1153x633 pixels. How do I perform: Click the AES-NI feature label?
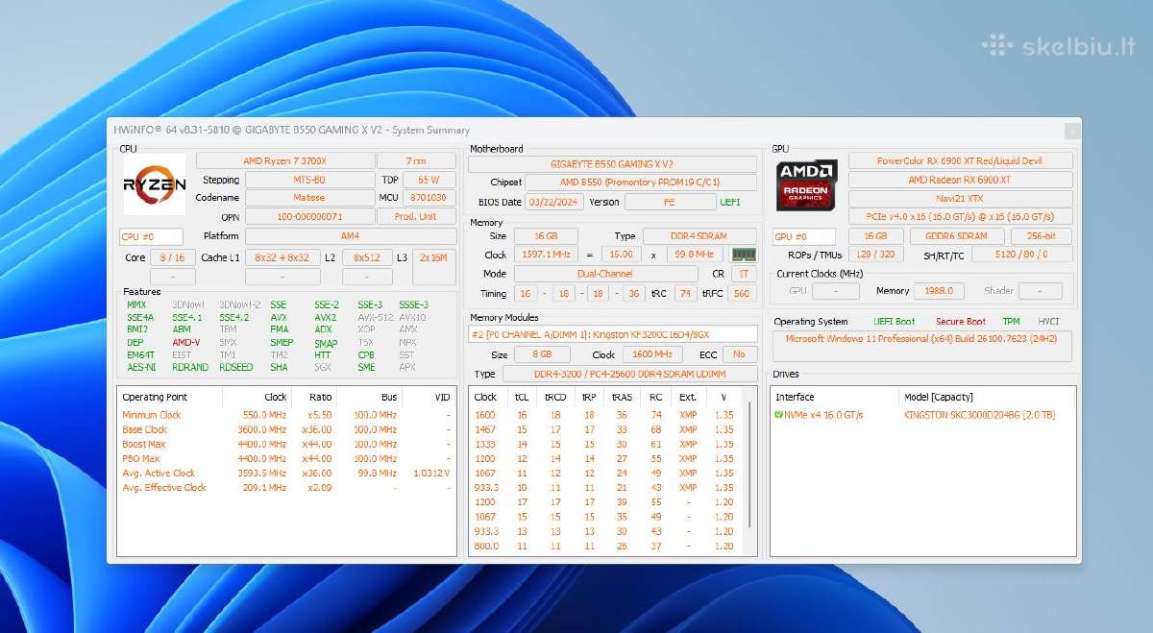click(140, 367)
